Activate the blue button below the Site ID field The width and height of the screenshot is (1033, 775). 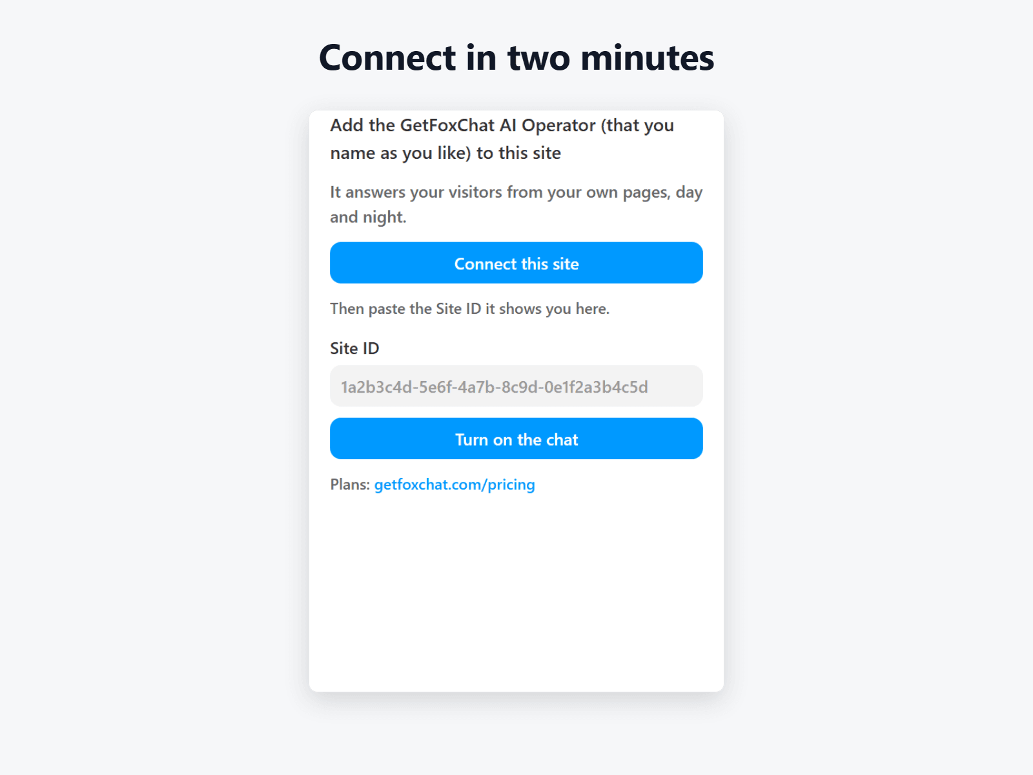[x=516, y=439]
